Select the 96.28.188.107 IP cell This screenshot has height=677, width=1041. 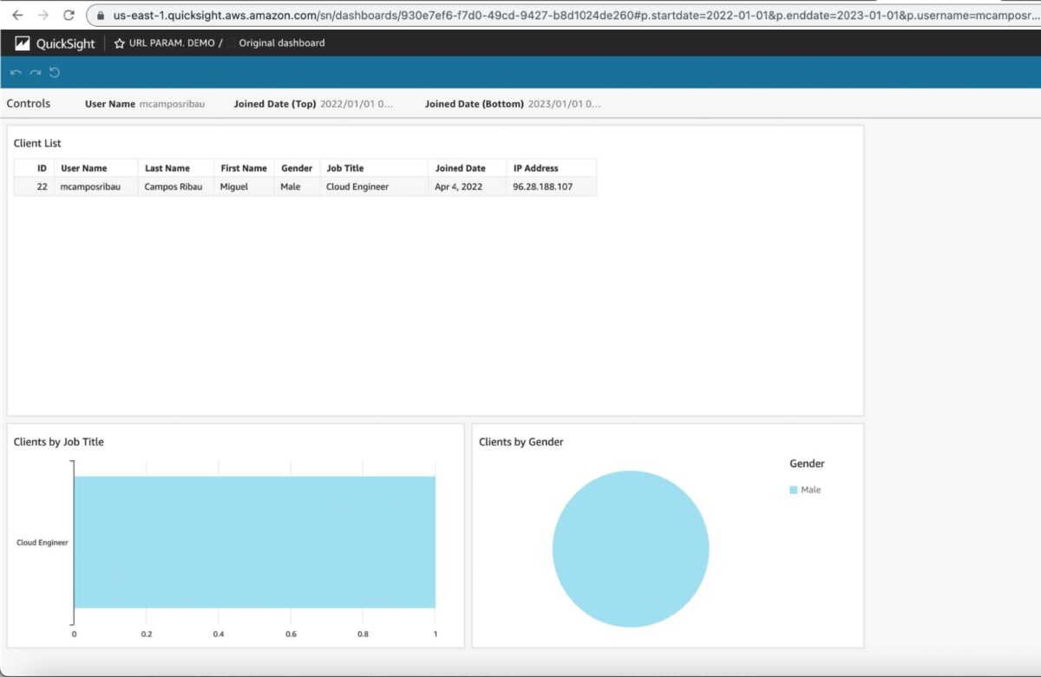point(552,186)
